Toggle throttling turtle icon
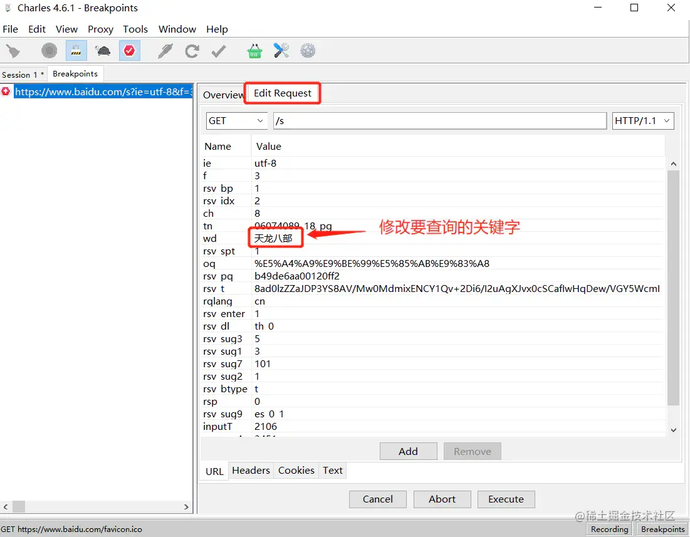The height and width of the screenshot is (537, 690). tap(103, 51)
